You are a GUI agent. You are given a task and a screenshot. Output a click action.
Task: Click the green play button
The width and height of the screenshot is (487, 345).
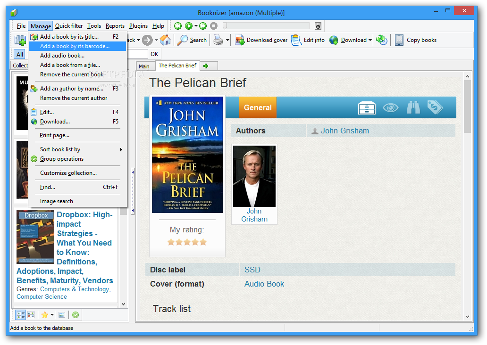pos(189,26)
